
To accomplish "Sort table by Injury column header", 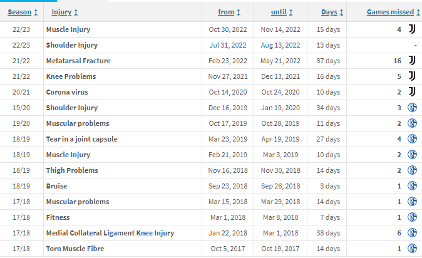I will point(61,12).
